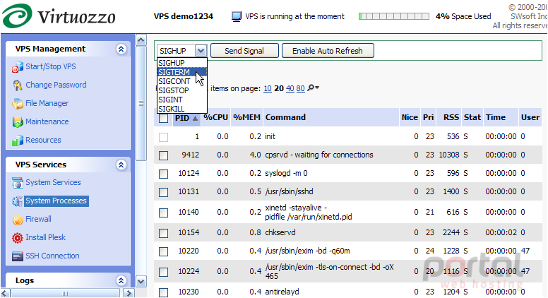
Task: Choose SIGKILL from the signal list
Action: pyautogui.click(x=182, y=109)
